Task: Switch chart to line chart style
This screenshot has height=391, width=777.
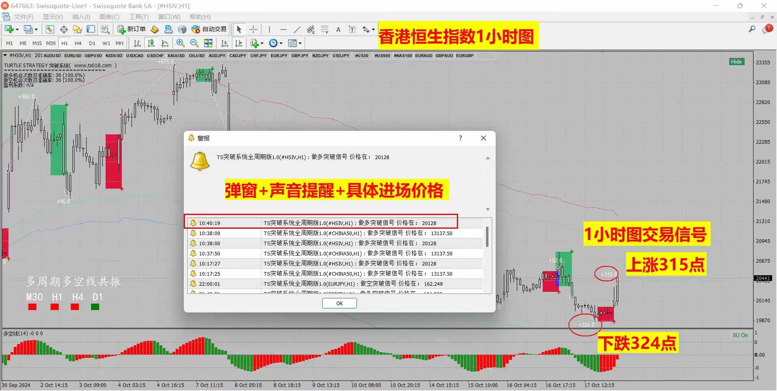Action: pos(165,43)
